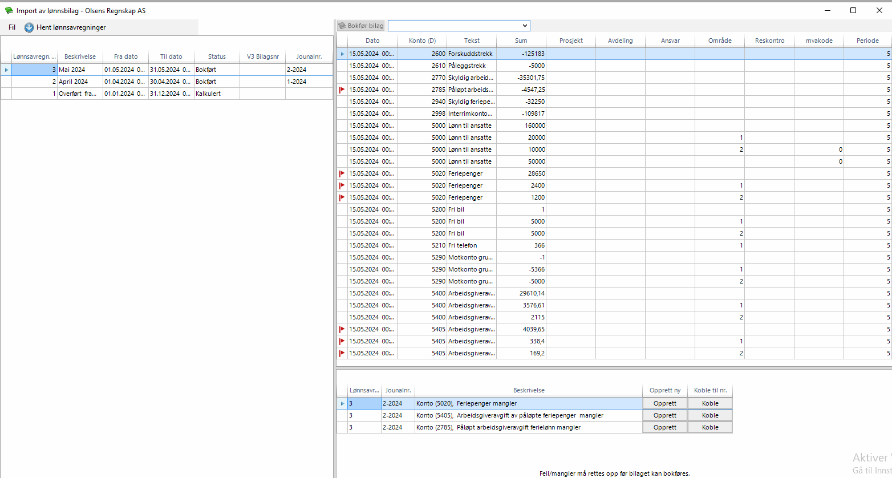Click Til dato column header
892x478 pixels.
click(171, 56)
